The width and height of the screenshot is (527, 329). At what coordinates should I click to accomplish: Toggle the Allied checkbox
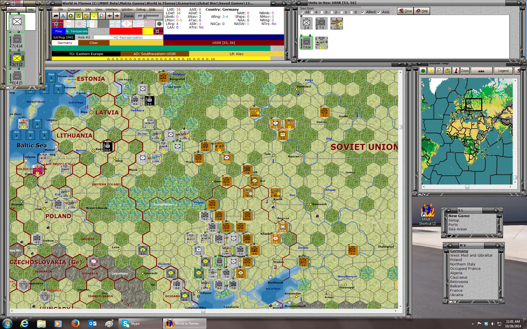click(363, 12)
